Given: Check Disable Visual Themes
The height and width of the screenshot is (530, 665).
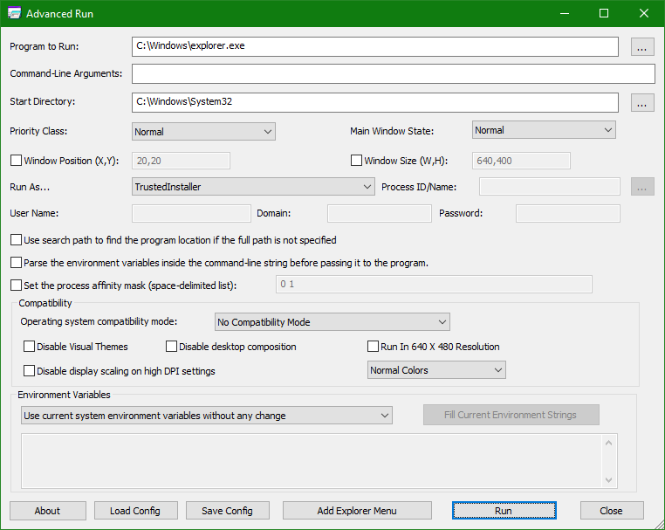Looking at the screenshot, I should (x=30, y=347).
